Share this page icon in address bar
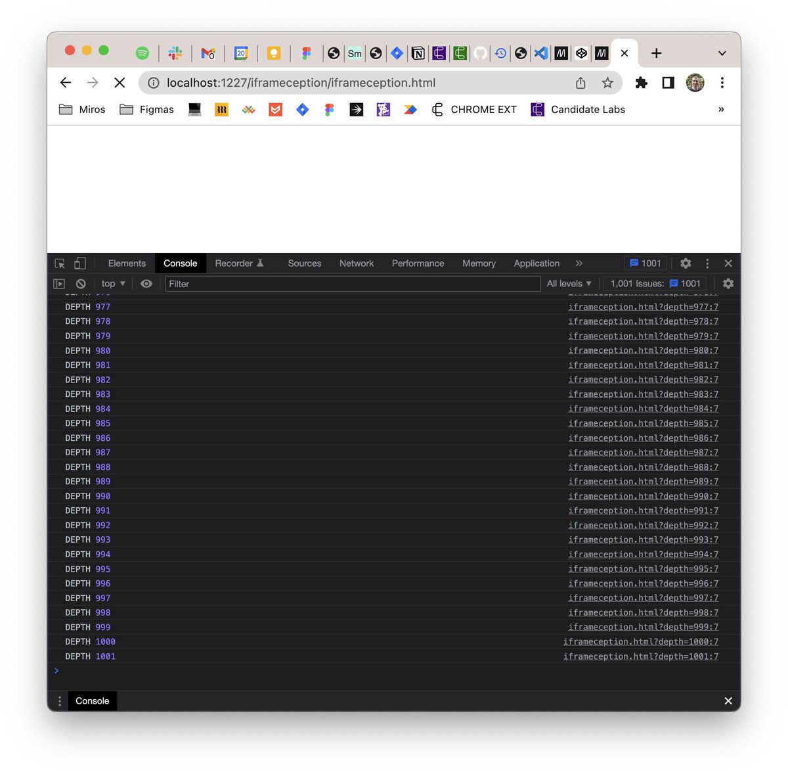The height and width of the screenshot is (774, 788). tap(580, 83)
